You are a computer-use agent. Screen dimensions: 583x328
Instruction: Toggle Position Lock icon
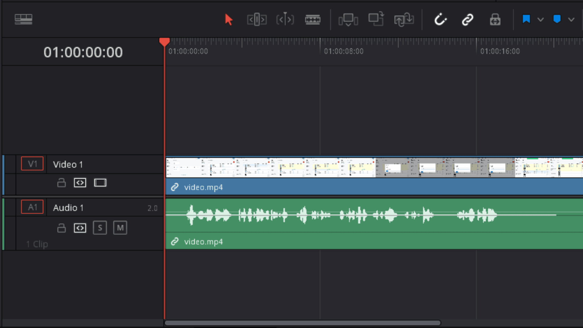click(x=495, y=20)
